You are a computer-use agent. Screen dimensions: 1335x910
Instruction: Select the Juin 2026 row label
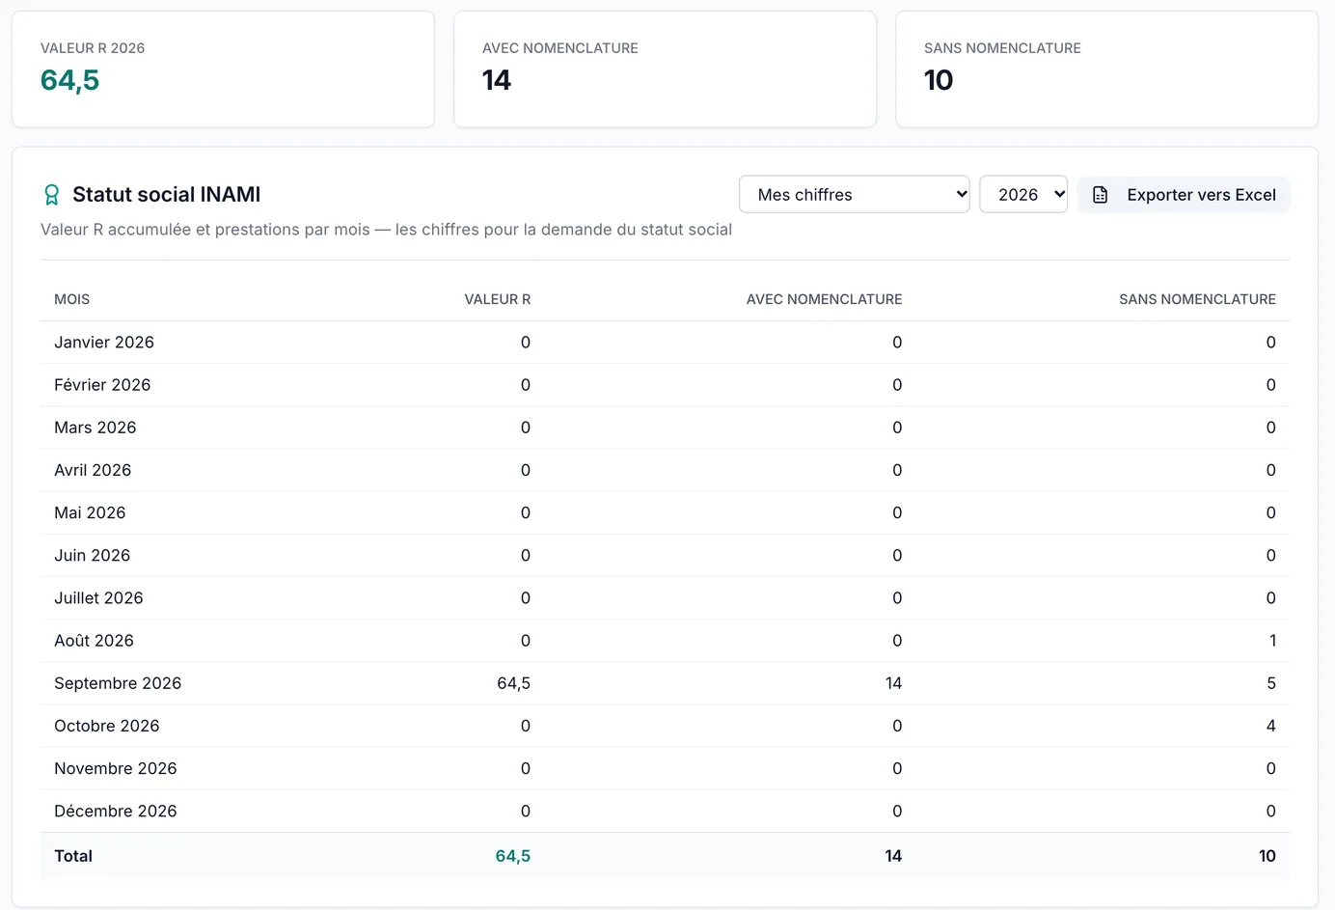click(x=93, y=555)
